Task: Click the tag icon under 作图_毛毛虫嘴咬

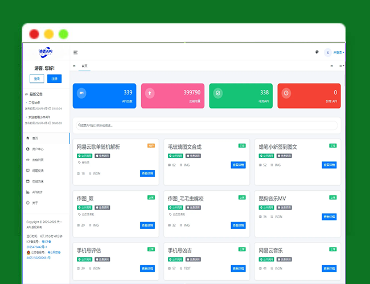Action: [x=170, y=214]
